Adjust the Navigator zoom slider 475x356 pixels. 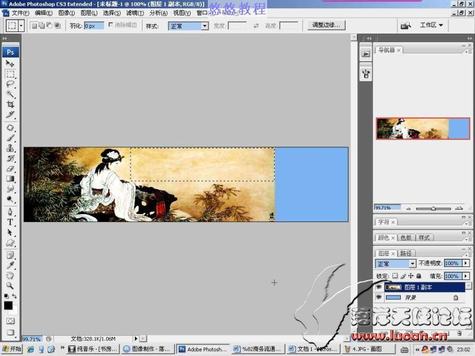(x=433, y=208)
